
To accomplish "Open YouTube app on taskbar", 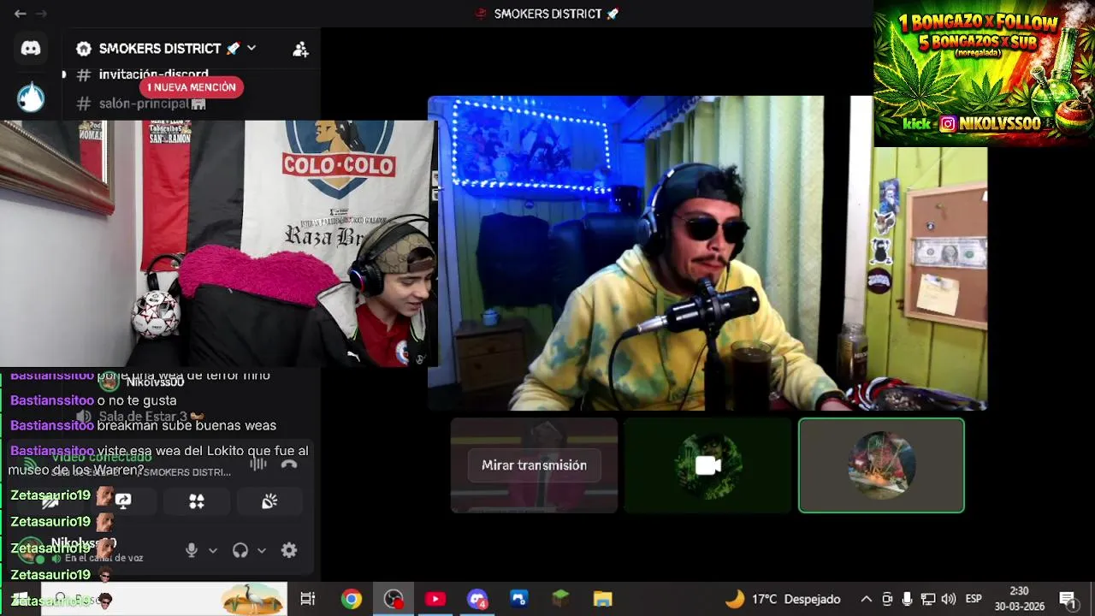I will pos(435,599).
